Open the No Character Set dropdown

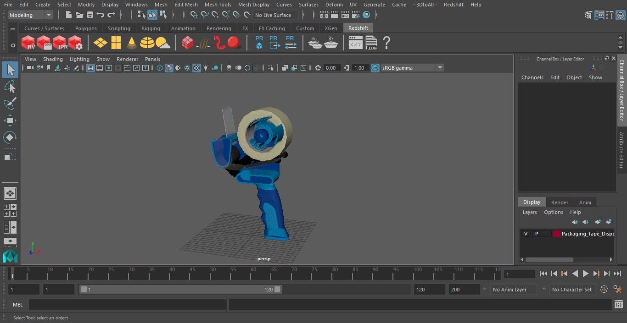click(572, 290)
